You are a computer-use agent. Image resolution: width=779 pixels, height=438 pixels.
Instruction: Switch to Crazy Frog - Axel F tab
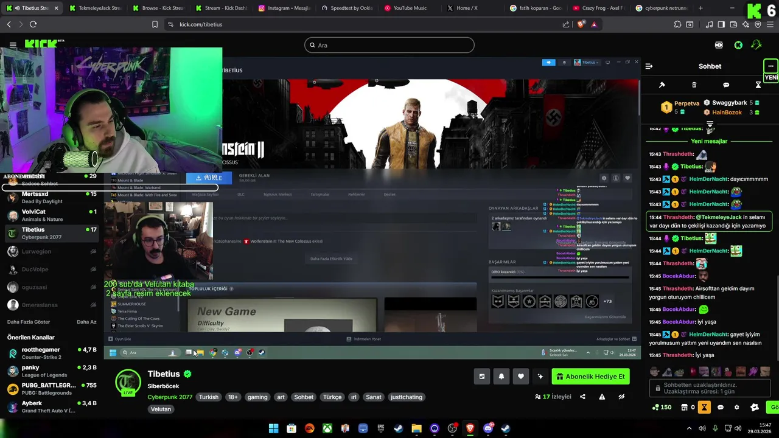(x=599, y=8)
